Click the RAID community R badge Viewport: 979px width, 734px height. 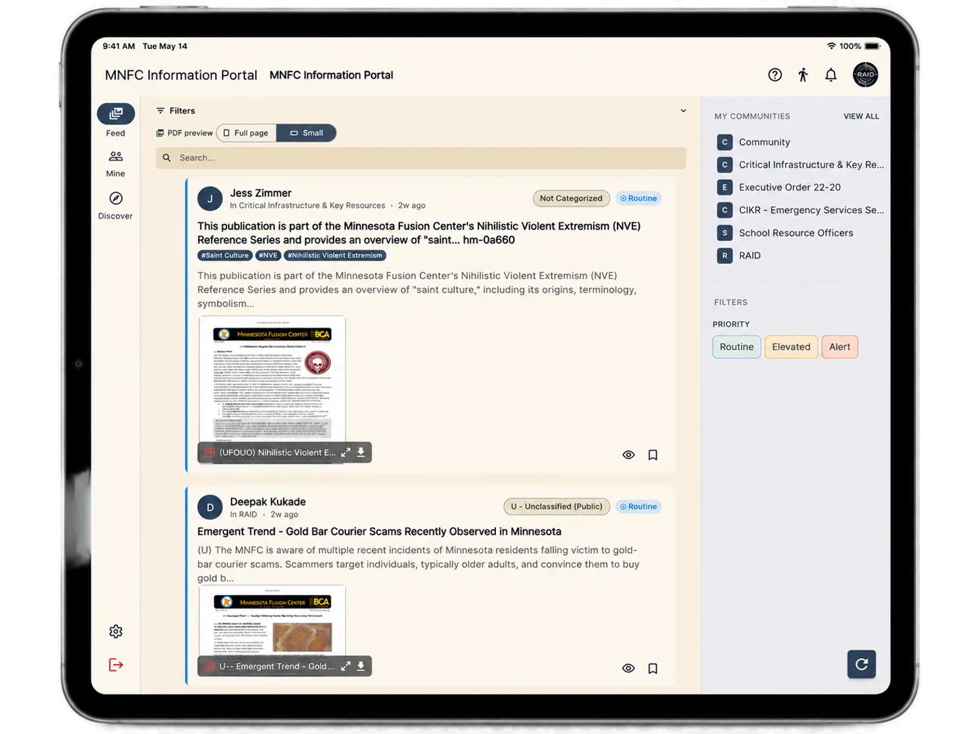coord(725,256)
